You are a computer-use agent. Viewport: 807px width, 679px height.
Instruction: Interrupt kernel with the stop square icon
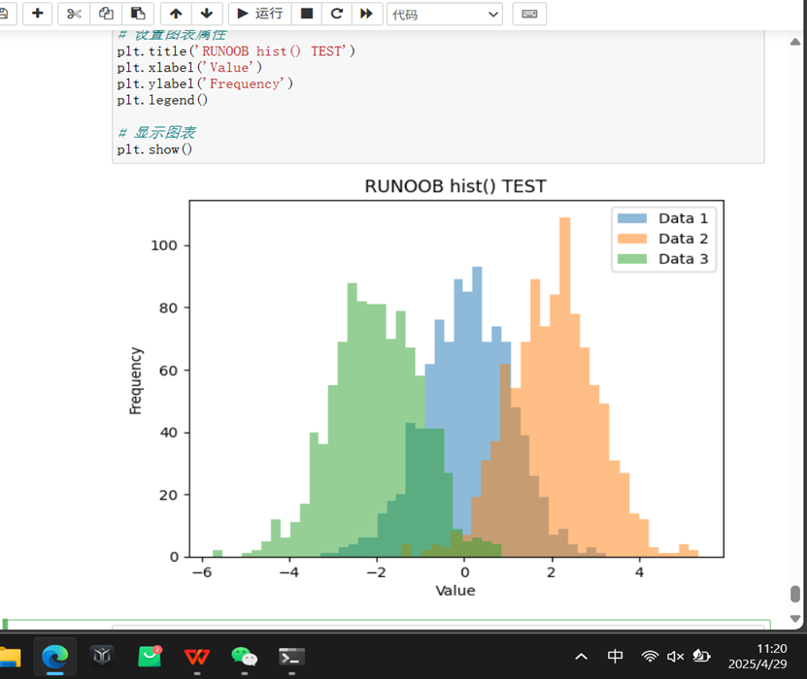pyautogui.click(x=307, y=14)
